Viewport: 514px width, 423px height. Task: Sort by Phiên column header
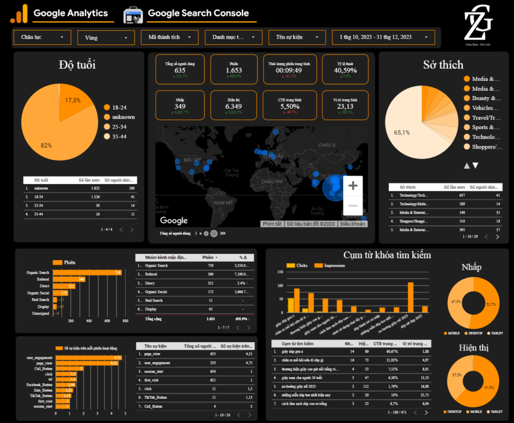pos(209,258)
